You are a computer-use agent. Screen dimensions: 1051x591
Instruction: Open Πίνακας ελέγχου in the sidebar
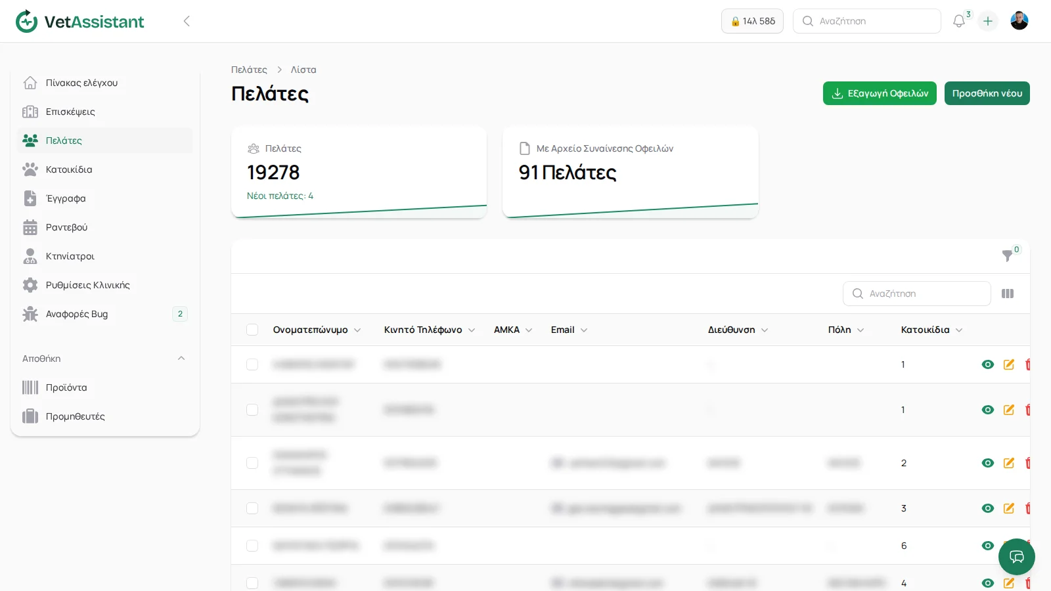pyautogui.click(x=105, y=83)
